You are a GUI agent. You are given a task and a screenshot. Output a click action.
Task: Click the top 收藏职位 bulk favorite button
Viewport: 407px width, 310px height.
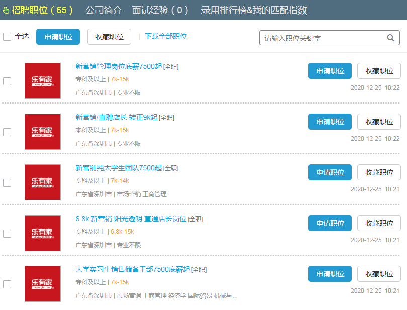point(109,37)
